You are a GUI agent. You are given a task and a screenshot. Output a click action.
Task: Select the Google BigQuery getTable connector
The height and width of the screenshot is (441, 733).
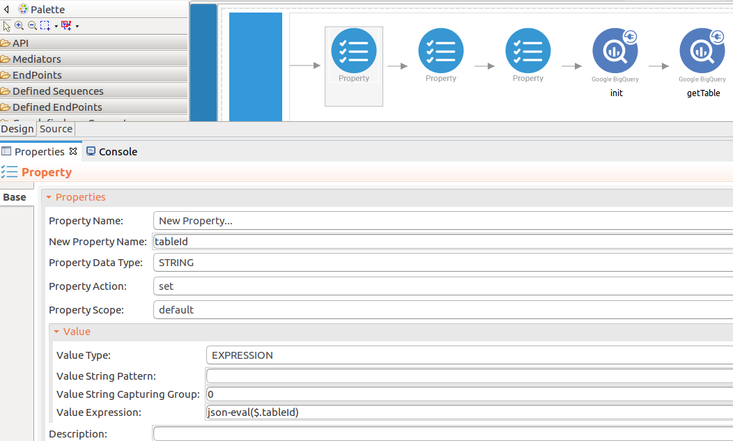tap(702, 51)
